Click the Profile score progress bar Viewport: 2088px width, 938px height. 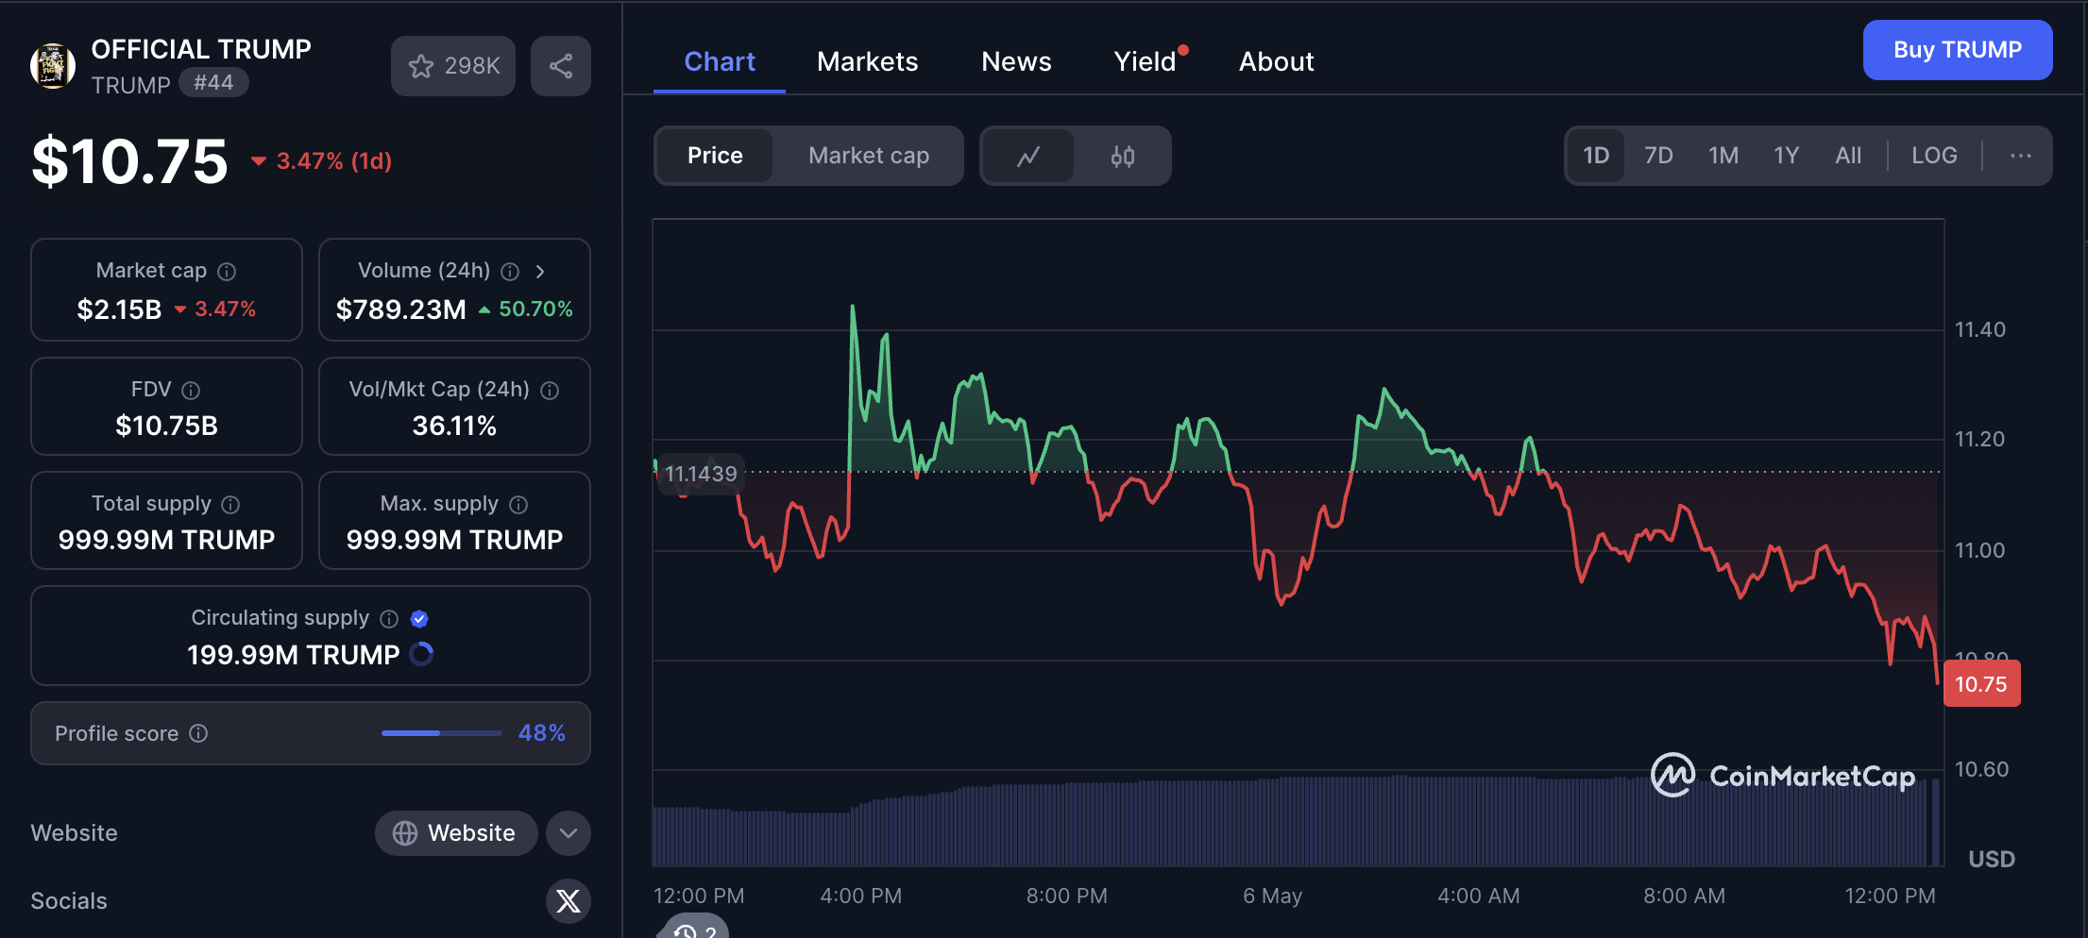tap(441, 733)
